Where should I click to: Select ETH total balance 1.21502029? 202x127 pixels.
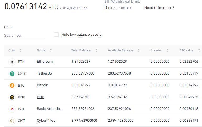(x=81, y=61)
